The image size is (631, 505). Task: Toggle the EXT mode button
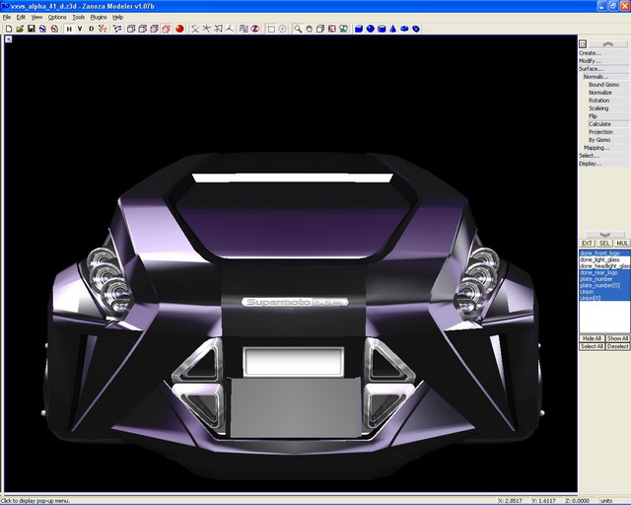point(587,243)
